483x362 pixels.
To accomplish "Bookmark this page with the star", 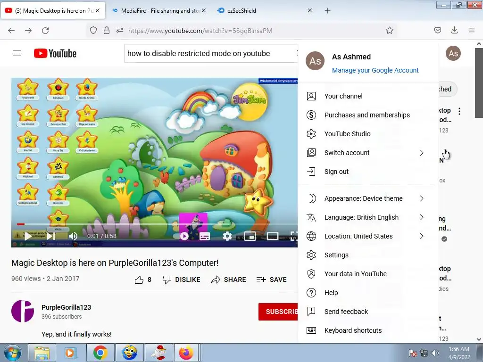I will click(390, 31).
